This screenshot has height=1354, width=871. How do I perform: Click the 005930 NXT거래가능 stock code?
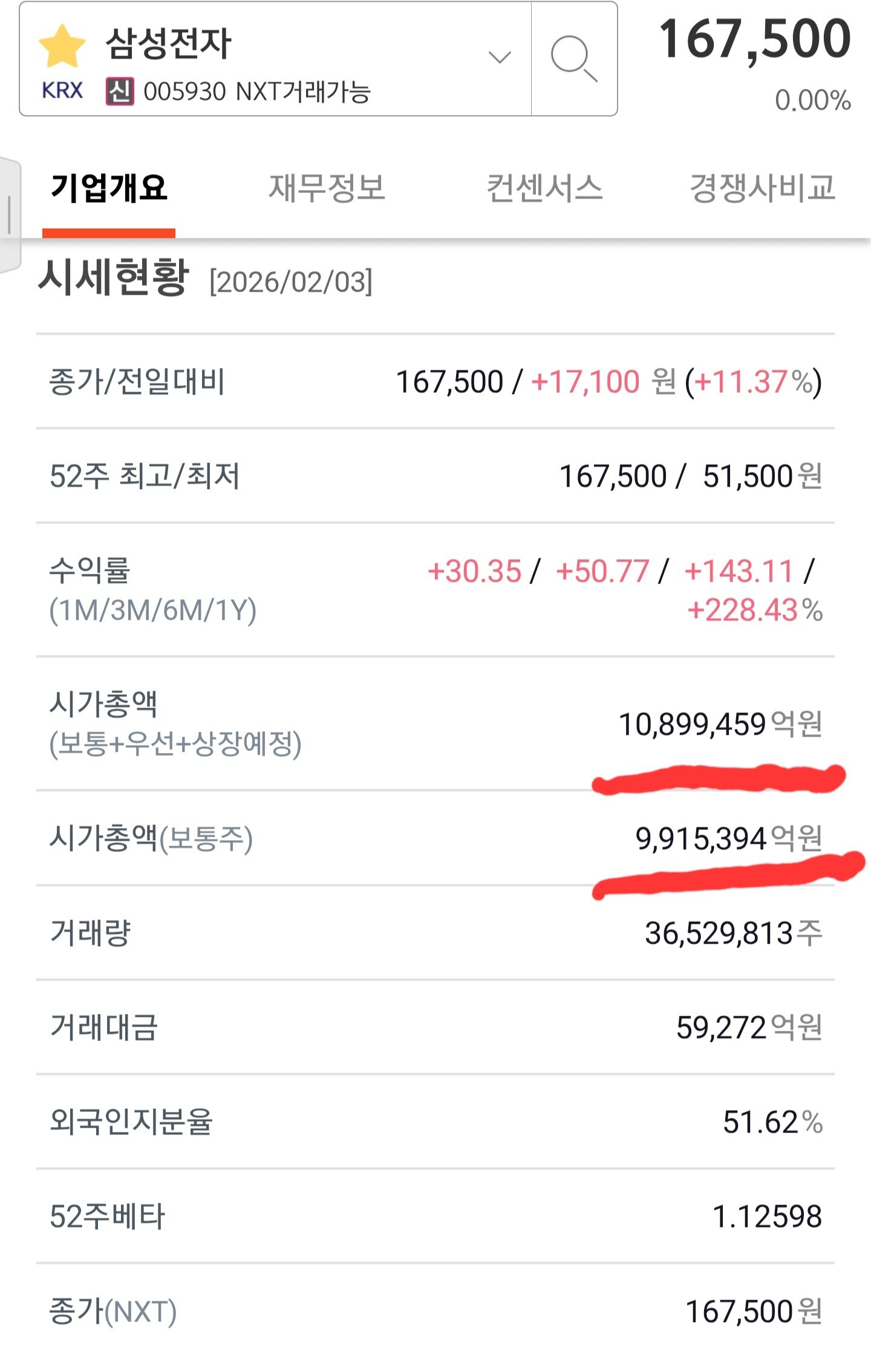pyautogui.click(x=256, y=92)
